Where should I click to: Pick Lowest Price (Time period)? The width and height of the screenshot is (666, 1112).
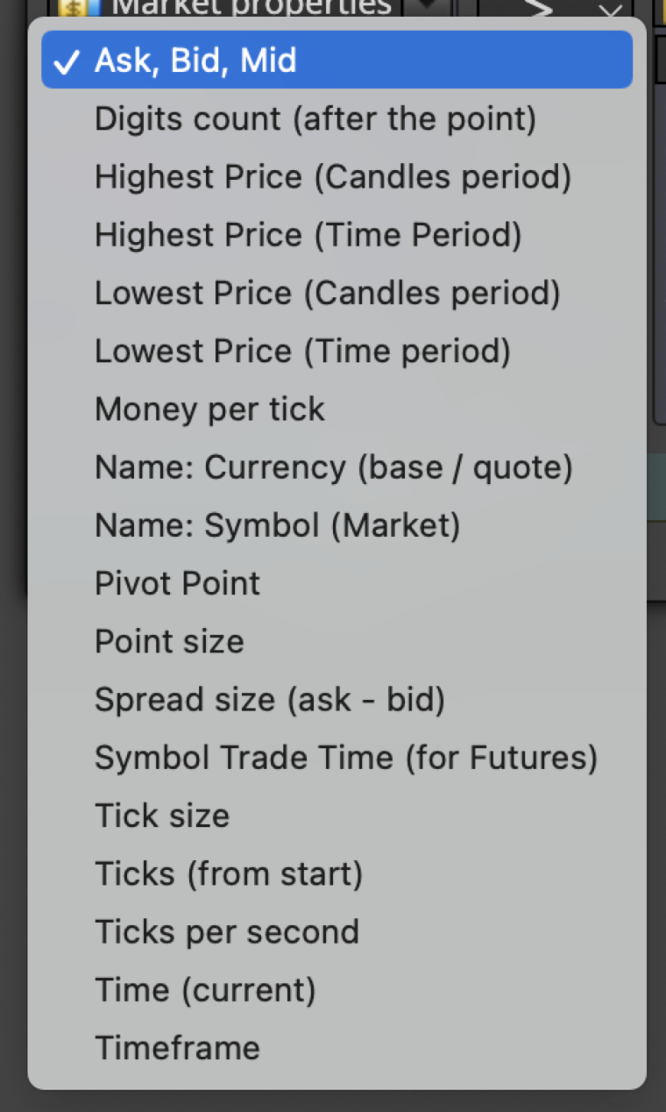(x=337, y=351)
